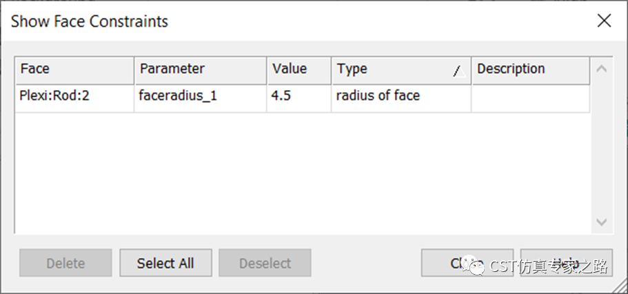Image resolution: width=628 pixels, height=294 pixels.
Task: Sort by the Parameter column header
Action: pos(201,70)
